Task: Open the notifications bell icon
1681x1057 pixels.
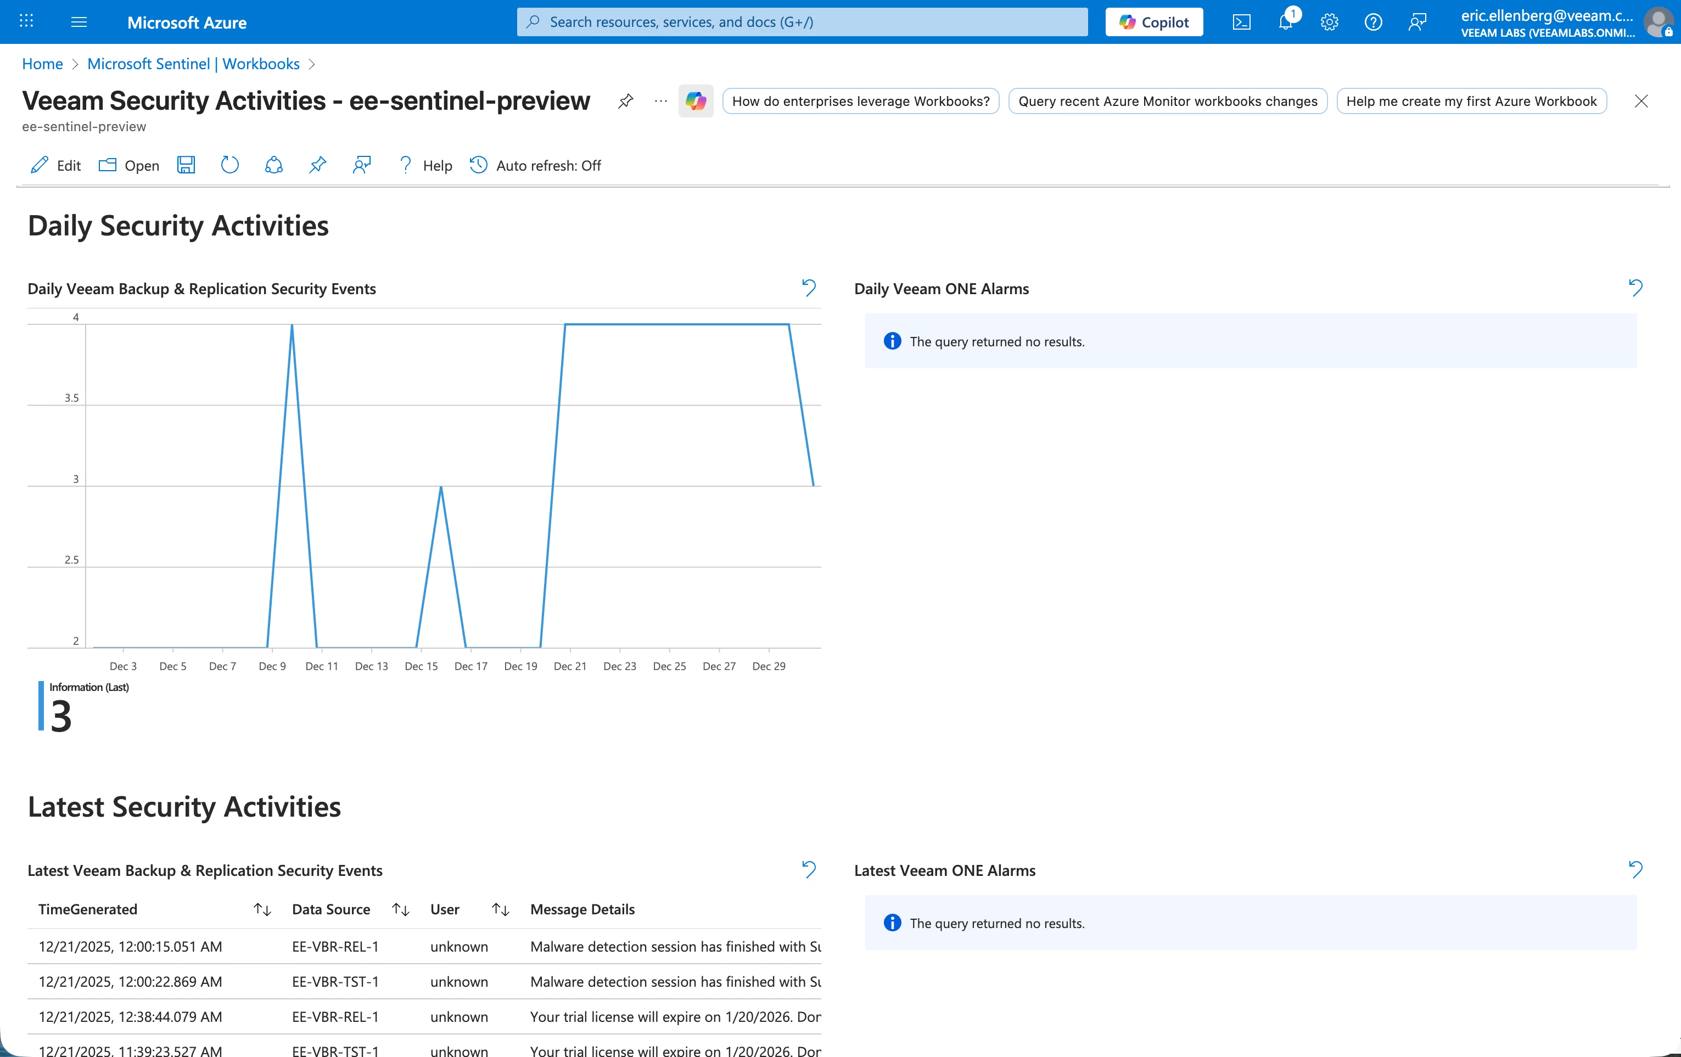Action: 1285,23
